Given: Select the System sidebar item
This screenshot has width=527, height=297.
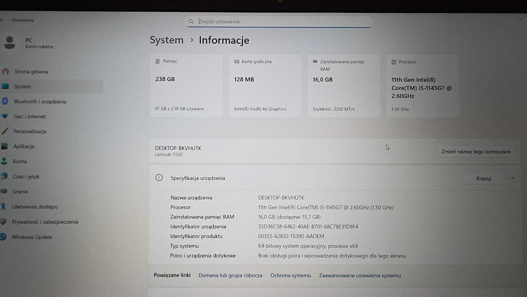Looking at the screenshot, I should tap(52, 87).
